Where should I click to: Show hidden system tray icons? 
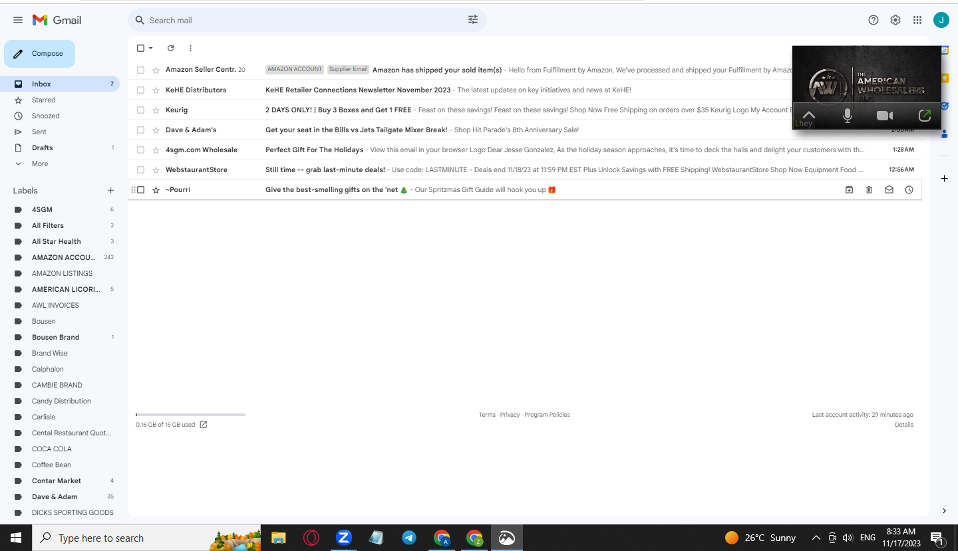pos(816,538)
